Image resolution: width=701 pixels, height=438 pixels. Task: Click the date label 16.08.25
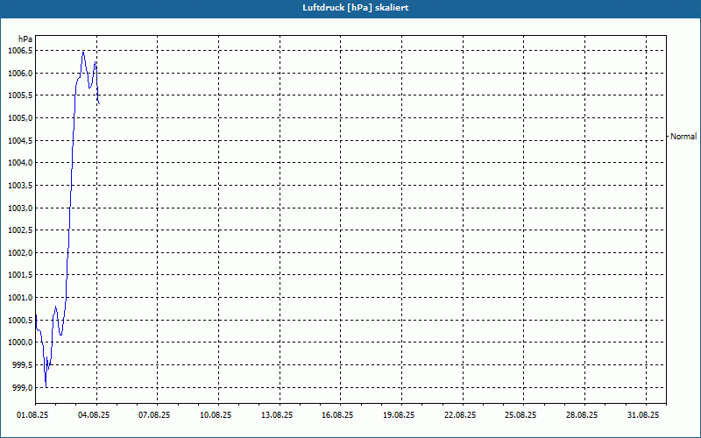(x=337, y=415)
